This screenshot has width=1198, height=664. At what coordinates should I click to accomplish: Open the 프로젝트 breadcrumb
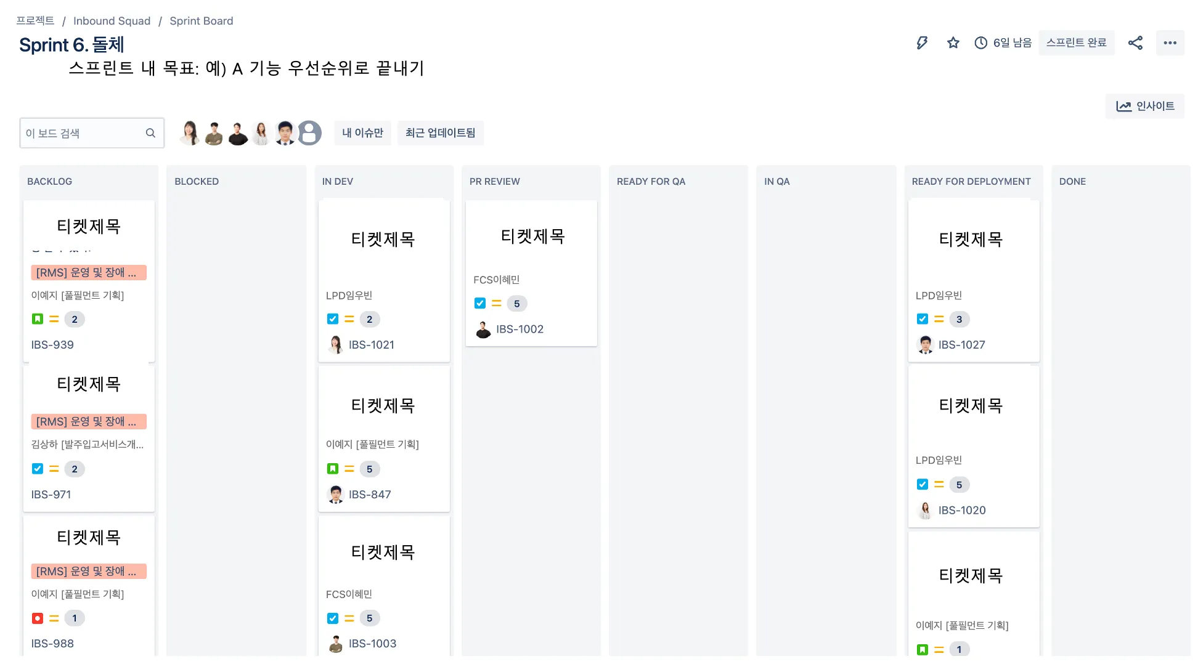pos(35,21)
